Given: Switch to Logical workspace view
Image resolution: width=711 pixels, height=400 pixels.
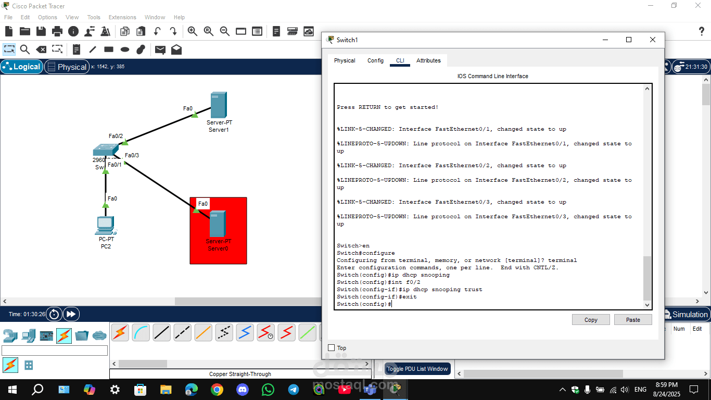Looking at the screenshot, I should [21, 67].
